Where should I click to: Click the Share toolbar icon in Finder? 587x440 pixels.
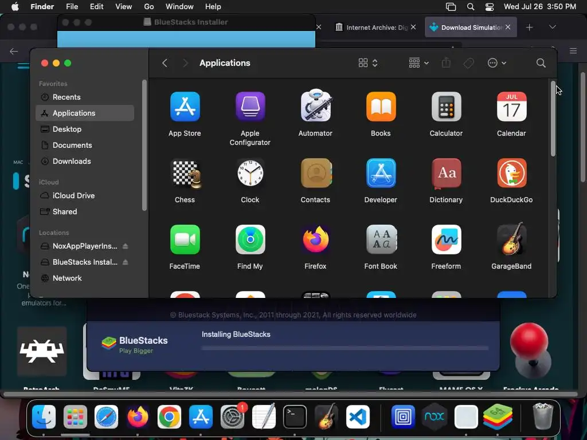[x=445, y=62]
